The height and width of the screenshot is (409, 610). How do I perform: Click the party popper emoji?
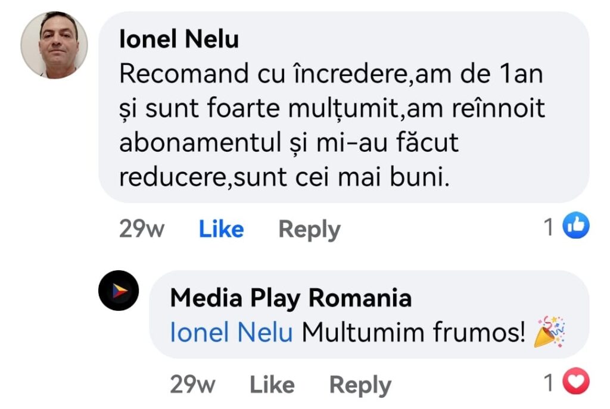pos(549,332)
